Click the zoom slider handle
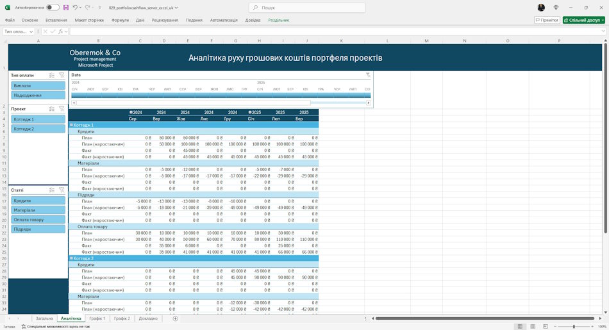Viewport: 609px width, 330px height. coord(574,327)
